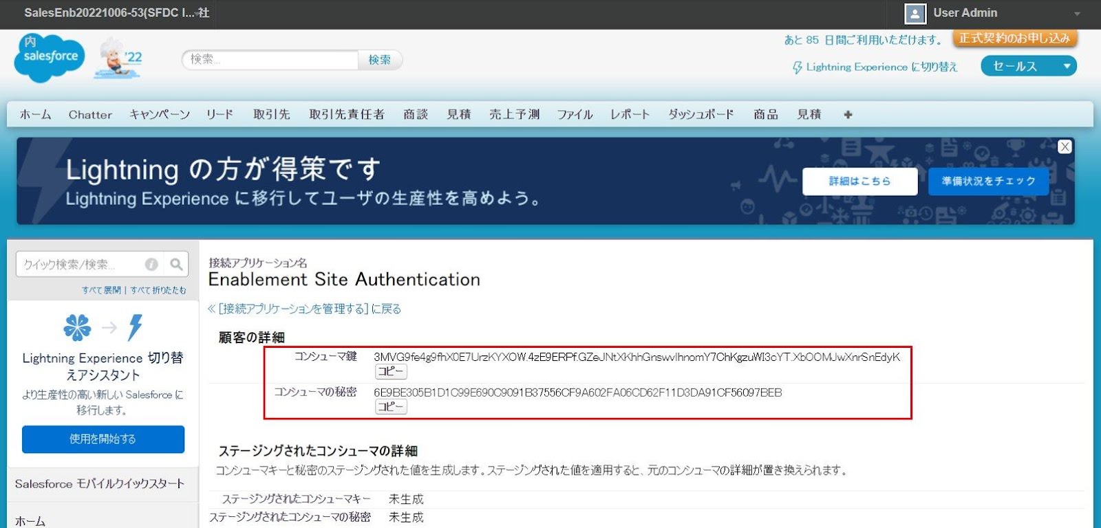1101x528 pixels.
Task: Click SalesEnb20221006-53 org title text
Action: click(x=117, y=13)
